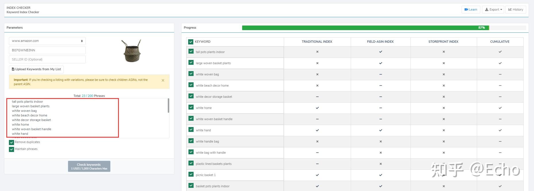
Task: Click the FIELD-ASIN checkmark for 'white hand'
Action: (x=381, y=130)
